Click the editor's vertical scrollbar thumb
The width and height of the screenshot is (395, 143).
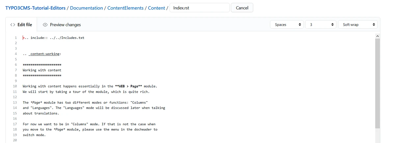(377, 82)
